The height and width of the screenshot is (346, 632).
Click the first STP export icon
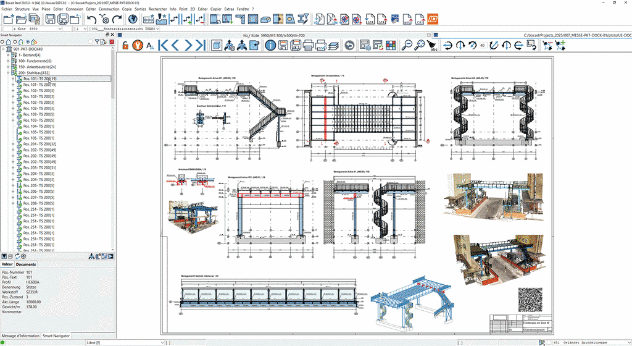click(370, 19)
